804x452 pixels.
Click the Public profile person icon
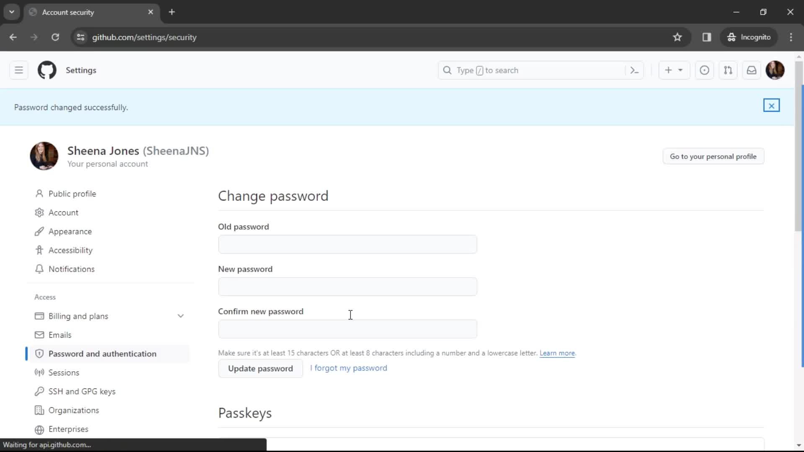tap(39, 194)
